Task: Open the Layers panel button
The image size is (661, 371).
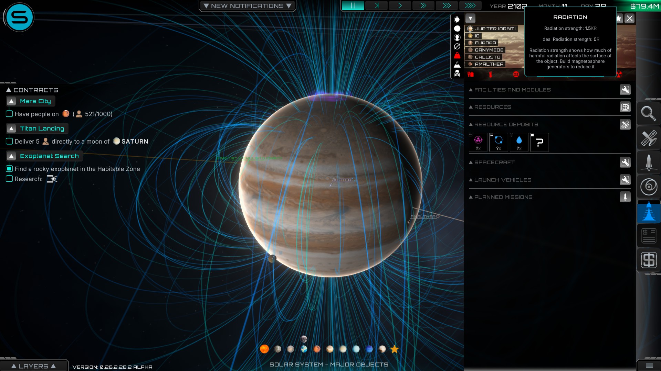Action: 33,366
